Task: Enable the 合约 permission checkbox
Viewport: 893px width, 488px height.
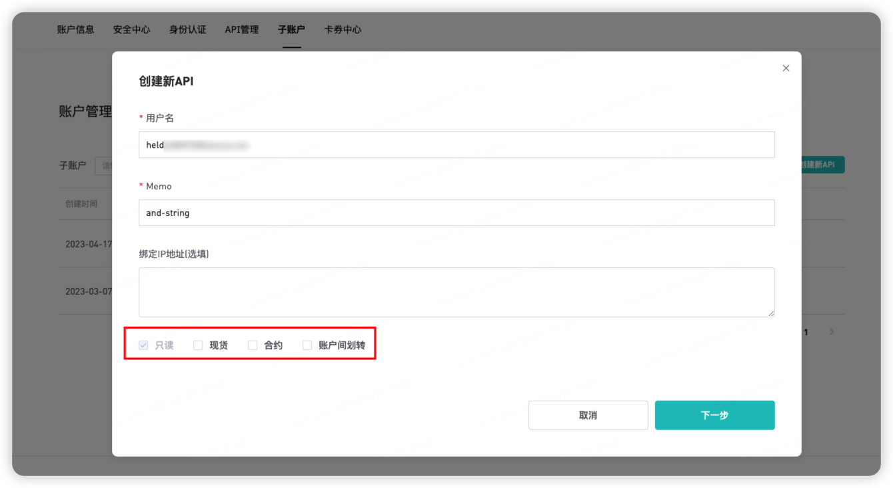Action: (x=253, y=345)
